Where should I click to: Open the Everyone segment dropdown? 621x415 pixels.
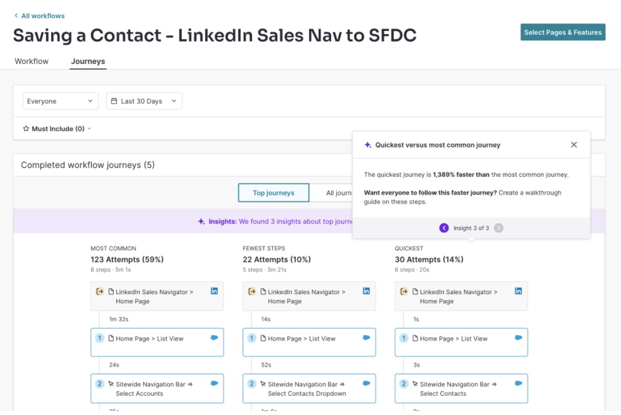click(x=60, y=101)
